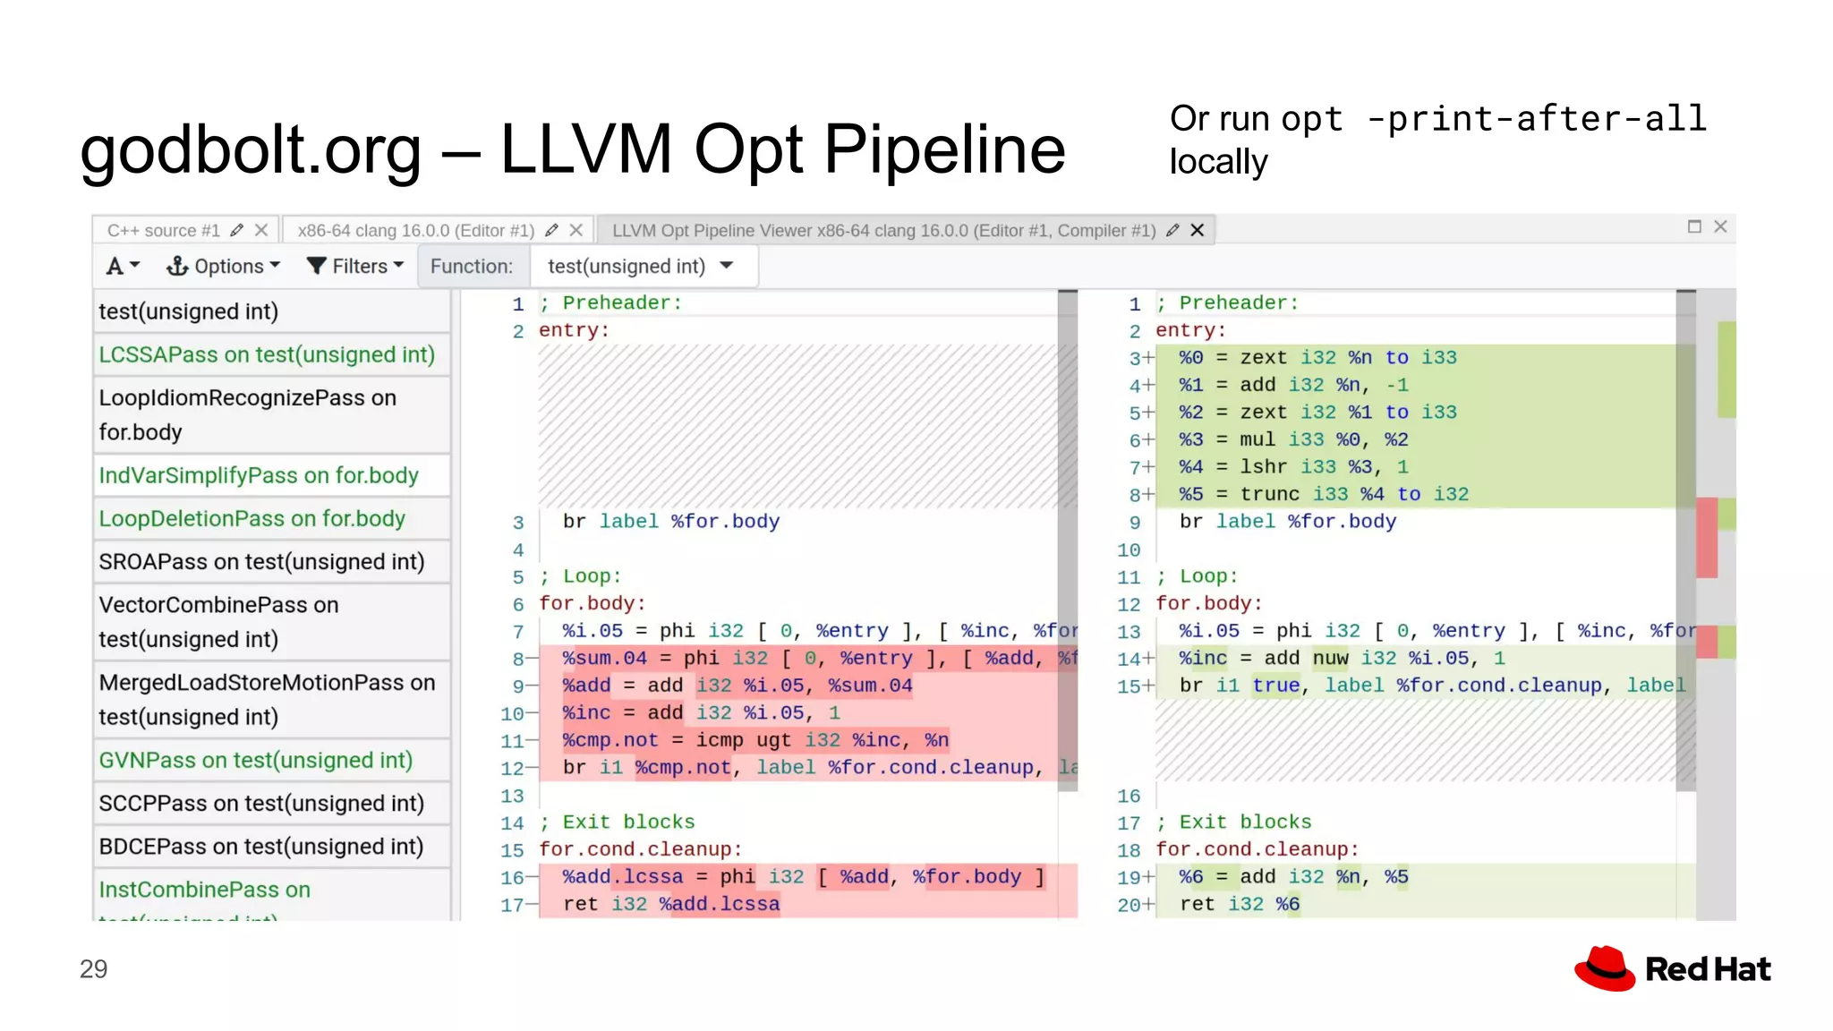This screenshot has width=1833, height=1031.
Task: Select LoopIdiomRecognizePass on for.body
Action: 272,414
